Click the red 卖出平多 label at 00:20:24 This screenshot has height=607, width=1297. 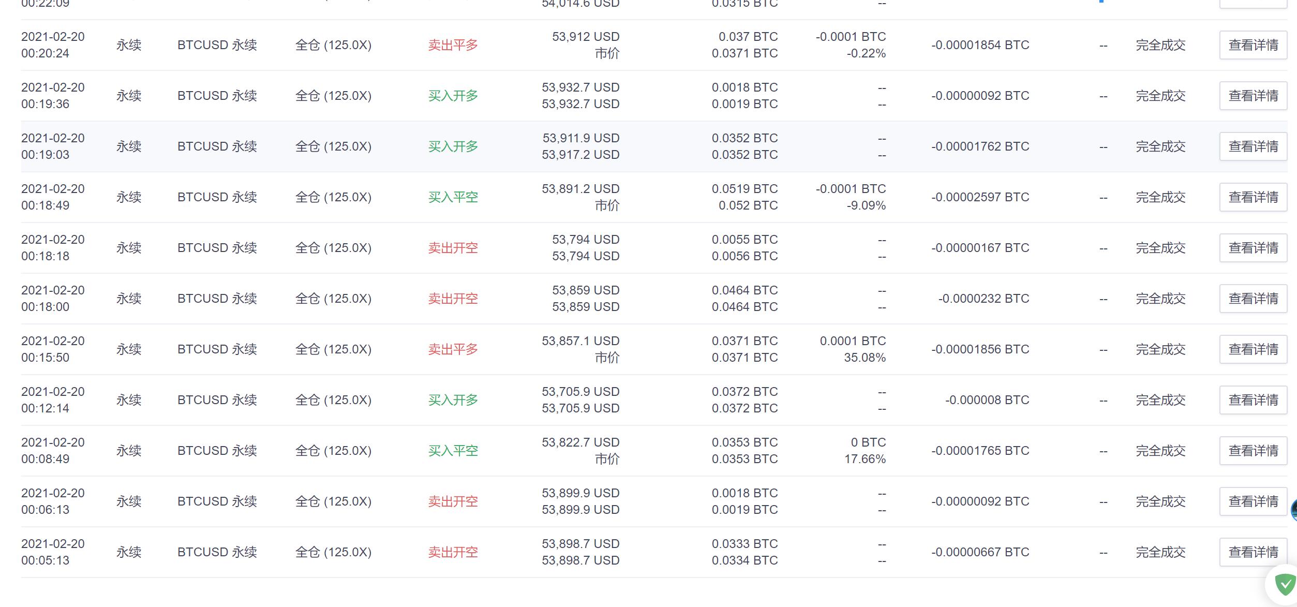pyautogui.click(x=453, y=45)
